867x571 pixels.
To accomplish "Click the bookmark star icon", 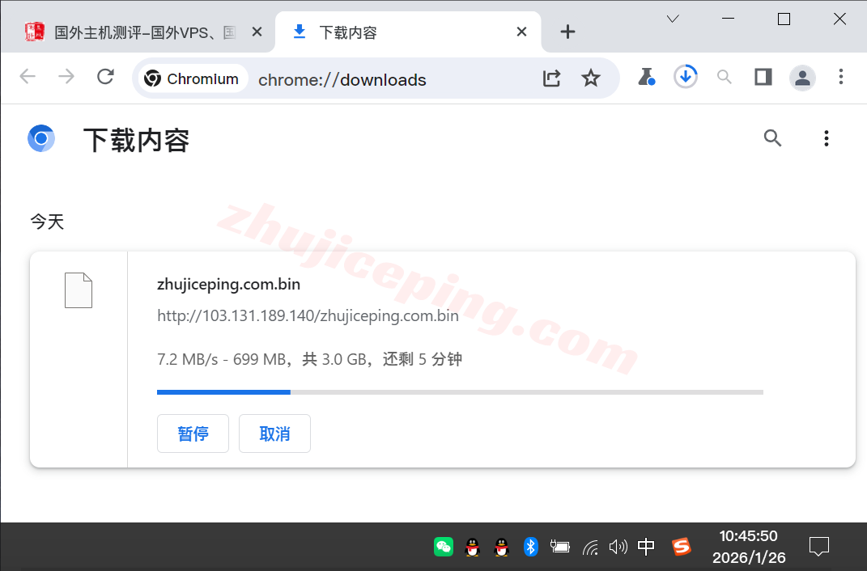I will pos(591,78).
